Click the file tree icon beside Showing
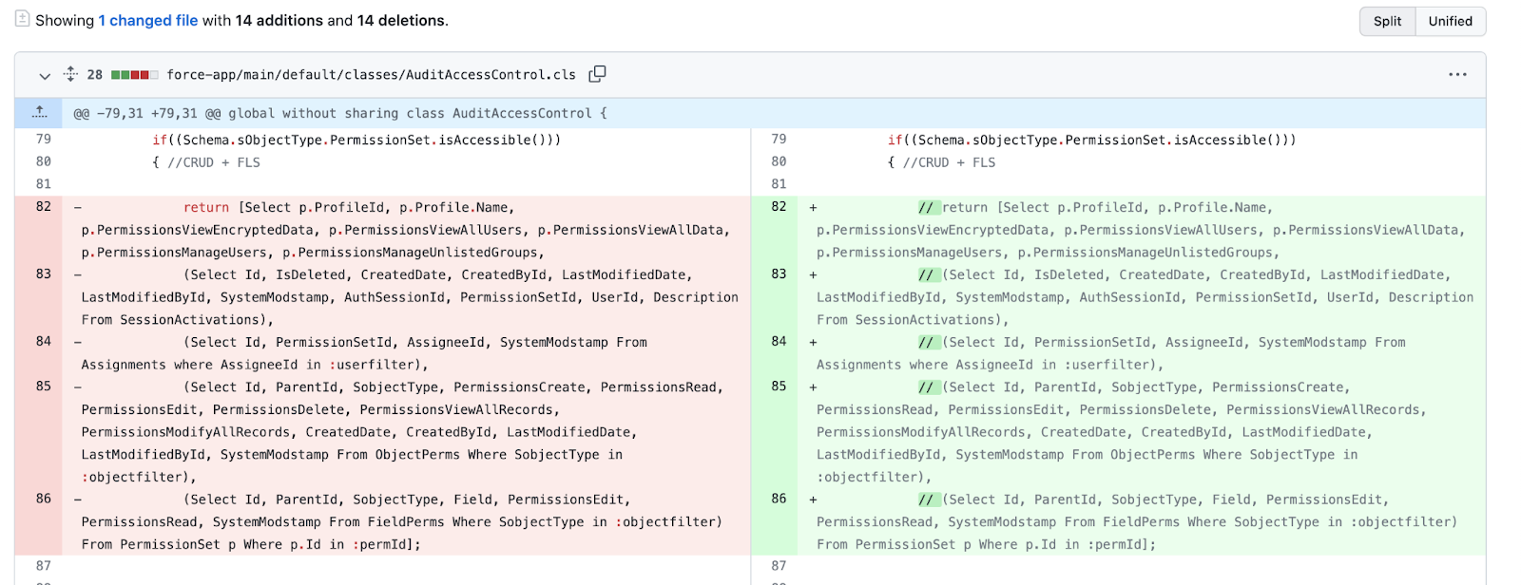 (22, 19)
